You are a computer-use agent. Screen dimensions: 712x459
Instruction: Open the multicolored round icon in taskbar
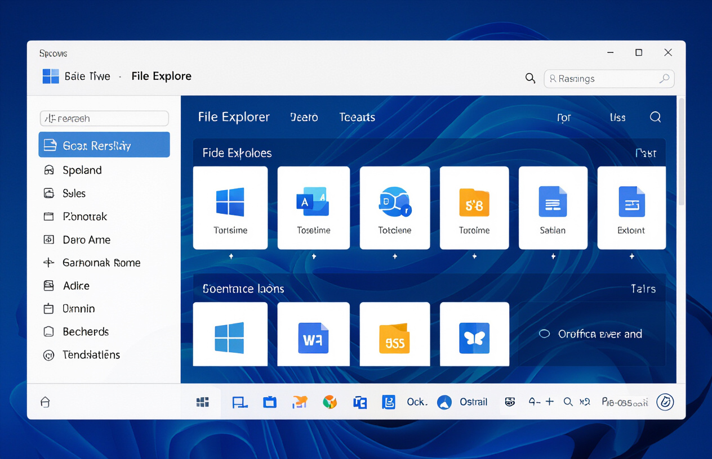[330, 402]
